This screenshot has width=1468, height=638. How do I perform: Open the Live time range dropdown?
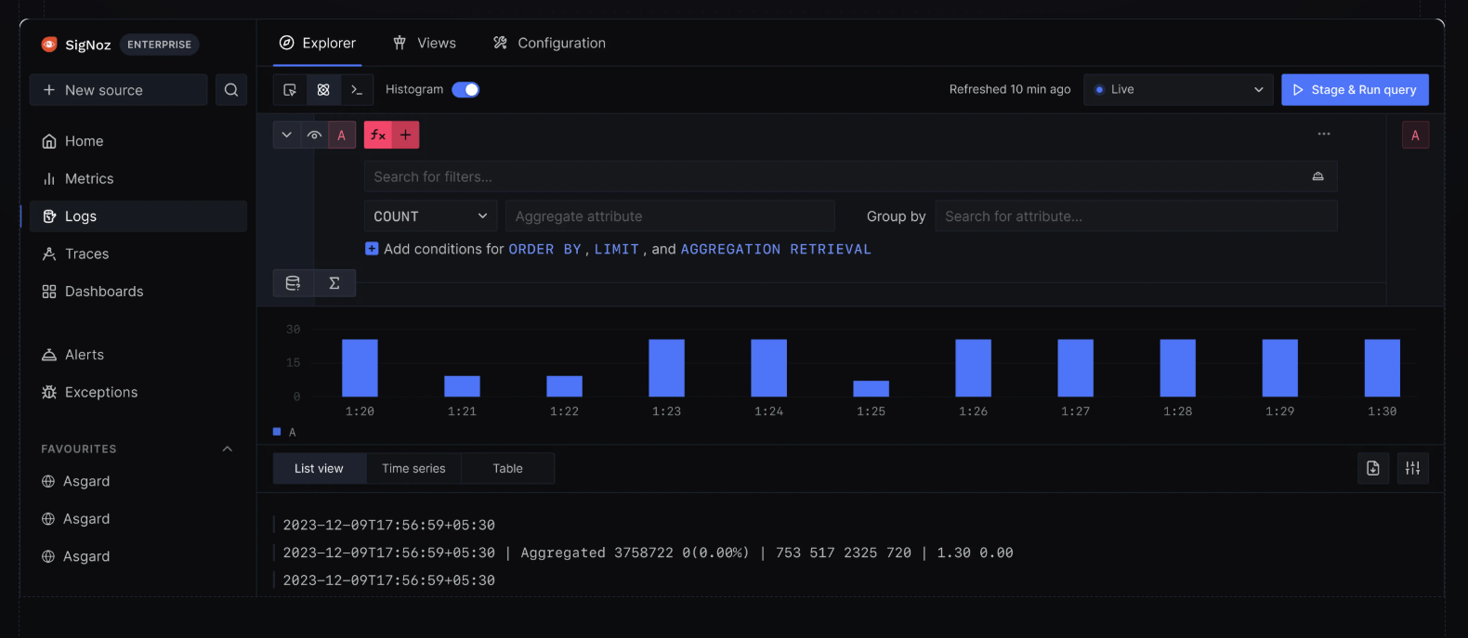click(1178, 89)
